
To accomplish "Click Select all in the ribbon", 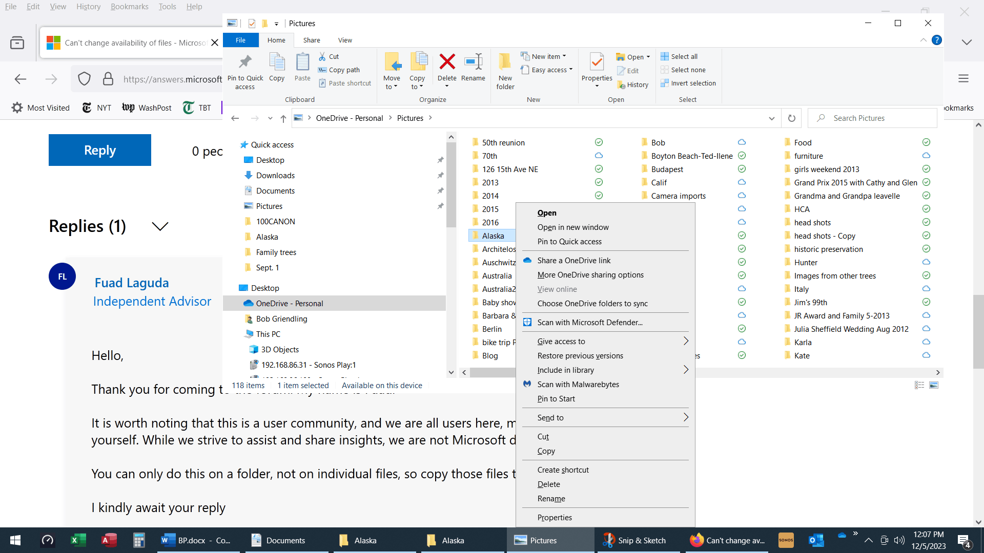I will click(x=684, y=56).
